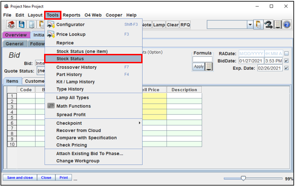The height and width of the screenshot is (187, 295).
Task: Click the clipboard icon beside the toolbar dropdown
Action: pyautogui.click(x=258, y=25)
